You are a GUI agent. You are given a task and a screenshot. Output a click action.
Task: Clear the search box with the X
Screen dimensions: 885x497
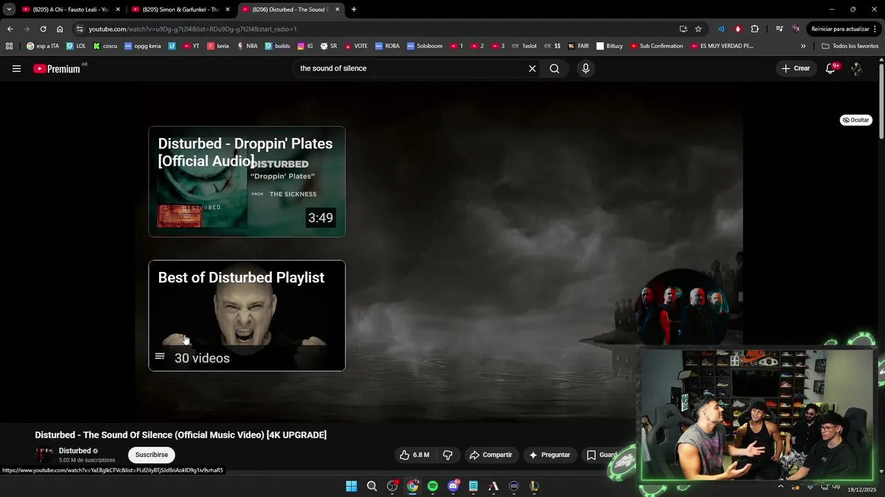click(532, 68)
